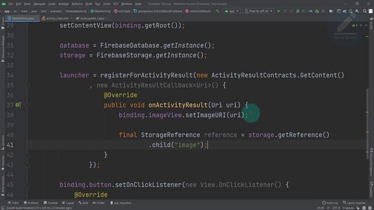Click the Stop icon in the toolbar
Viewport: 374px width, 210px height.
click(323, 11)
